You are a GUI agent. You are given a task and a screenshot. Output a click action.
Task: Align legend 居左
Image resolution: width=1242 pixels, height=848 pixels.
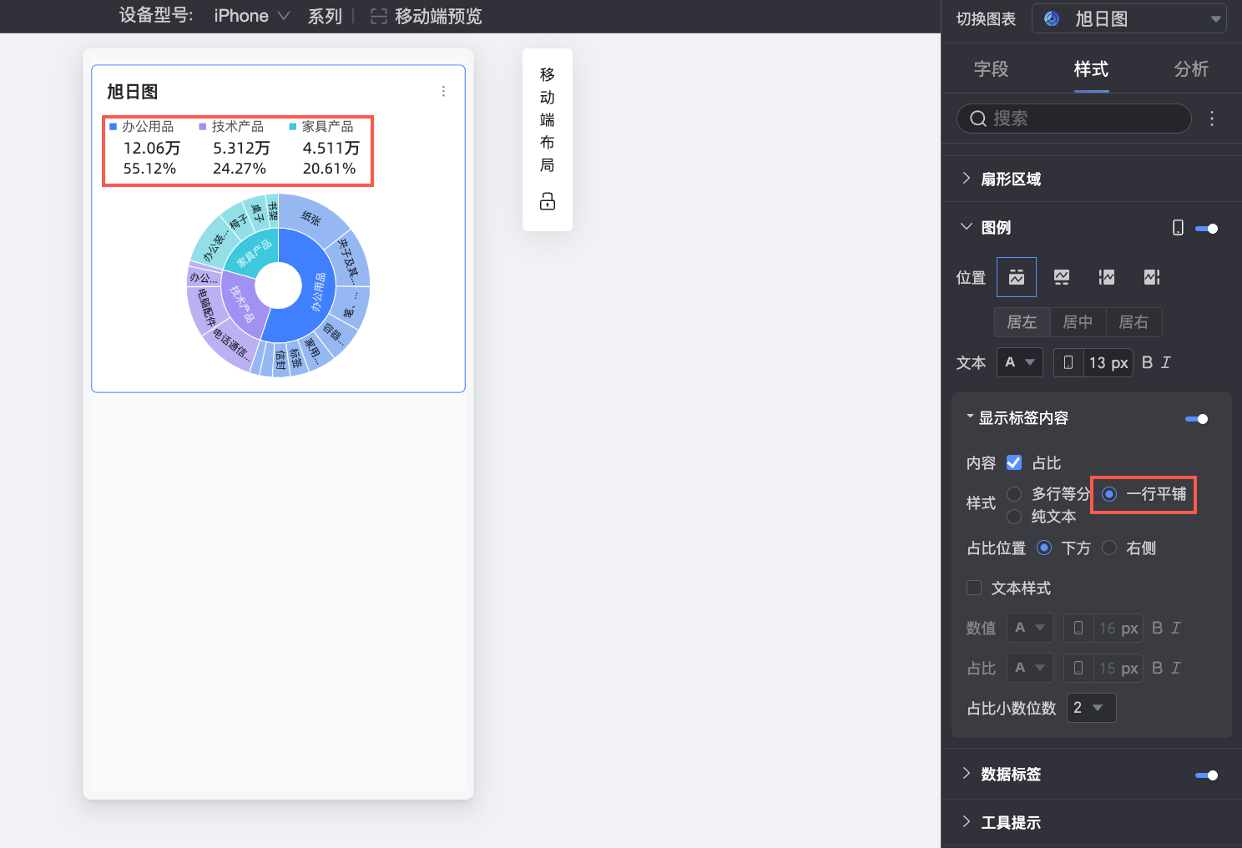coord(1022,322)
